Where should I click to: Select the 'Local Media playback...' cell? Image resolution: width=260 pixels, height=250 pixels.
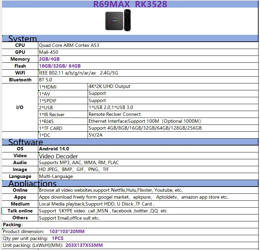148,204
